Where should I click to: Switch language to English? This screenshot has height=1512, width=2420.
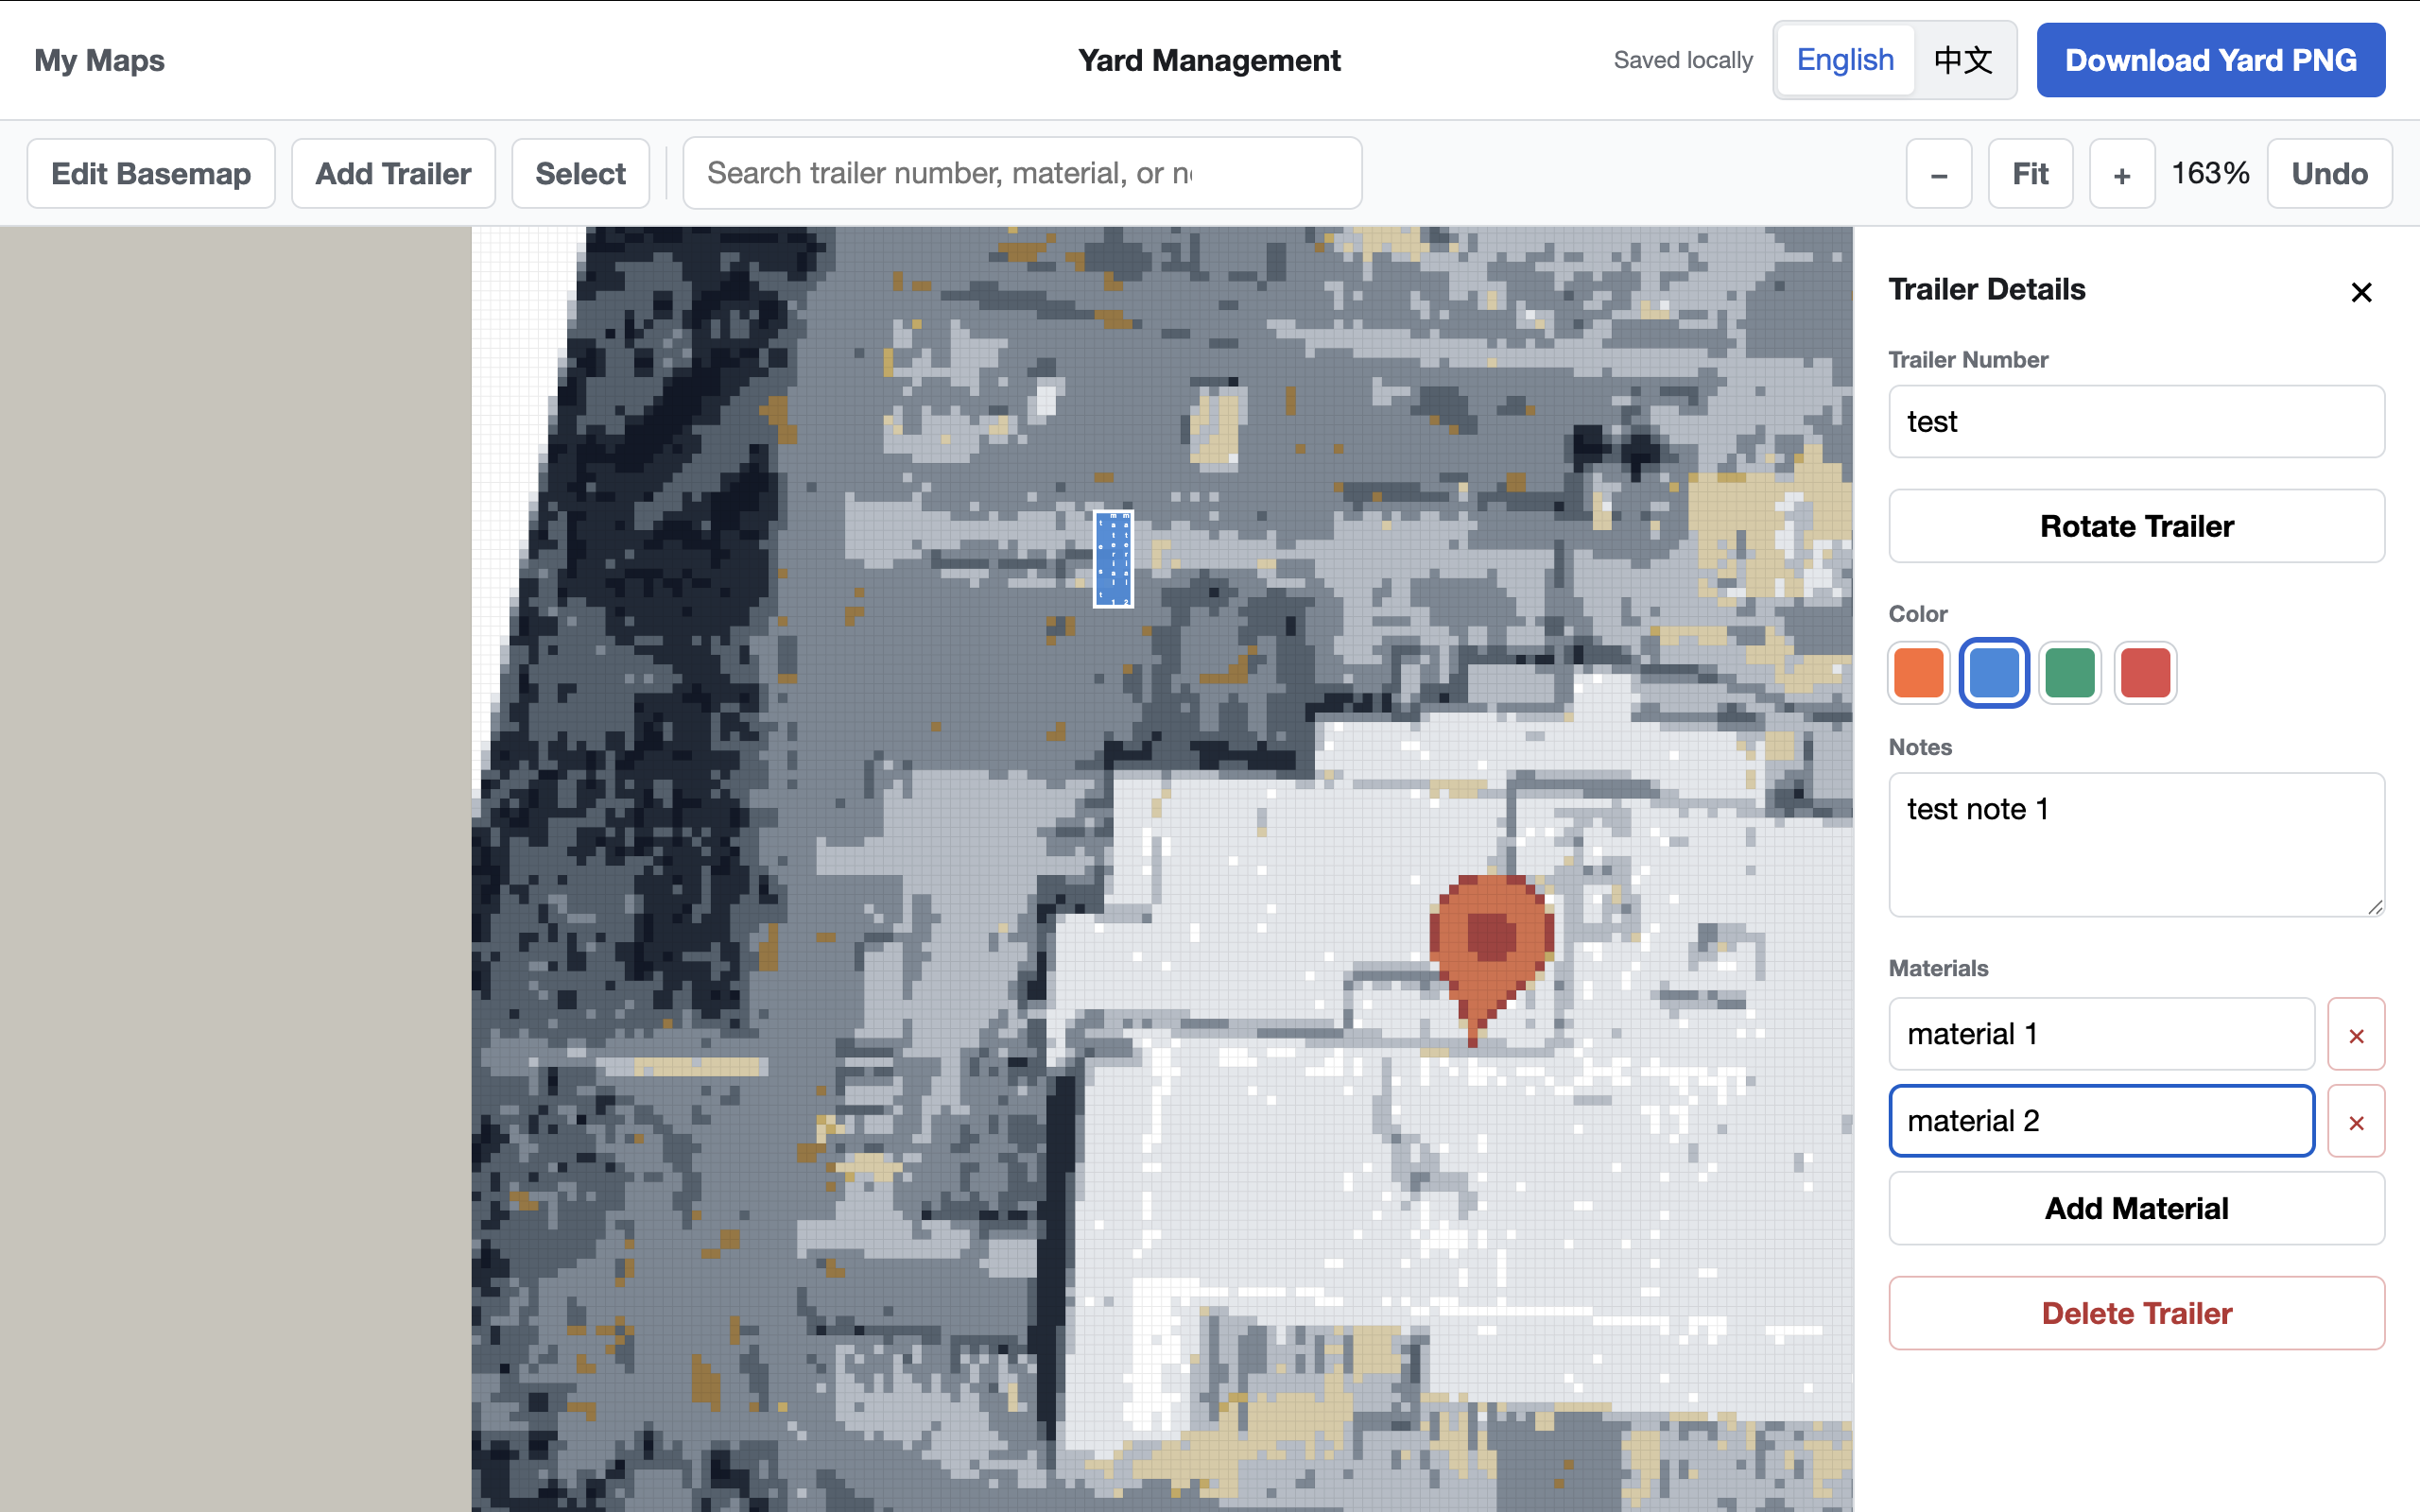point(1845,60)
